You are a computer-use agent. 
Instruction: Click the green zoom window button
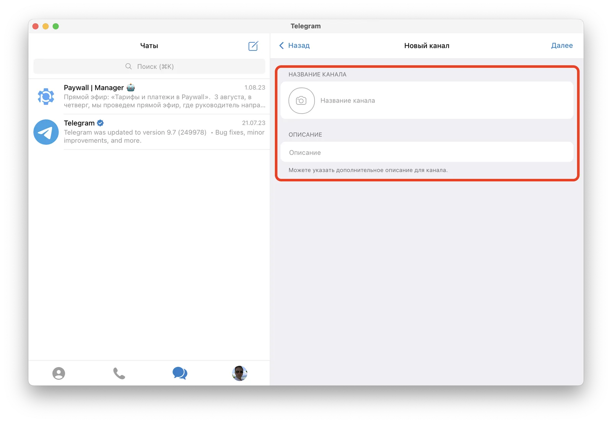tap(56, 26)
